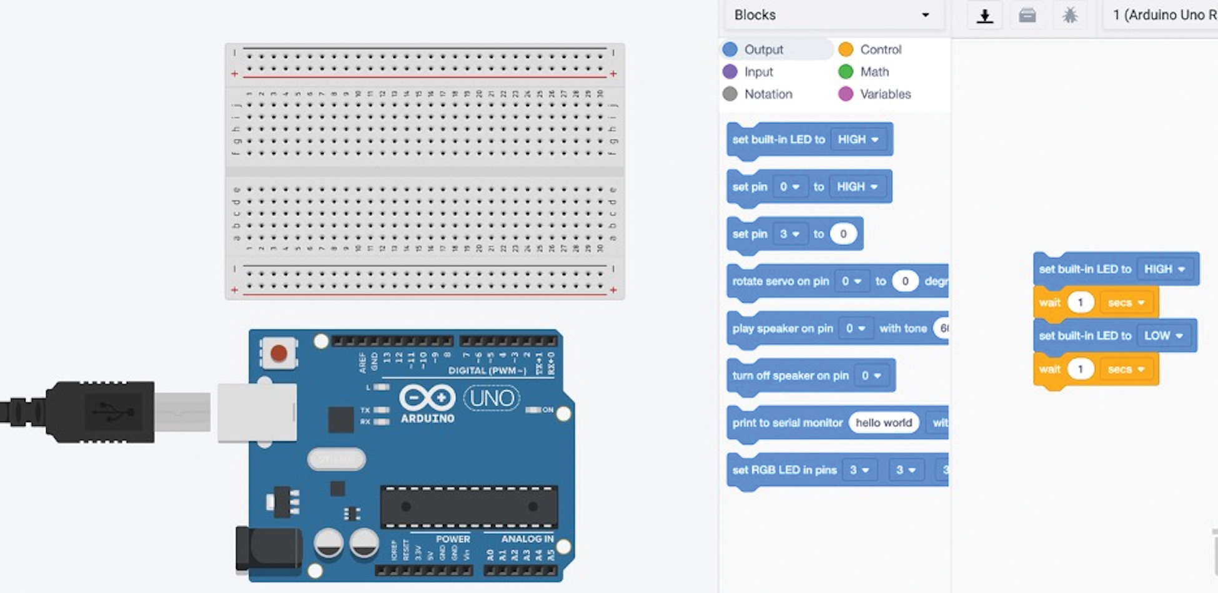Screen dimensions: 1218x593
Task: Open pin dropdown in play speaker block
Action: [855, 328]
